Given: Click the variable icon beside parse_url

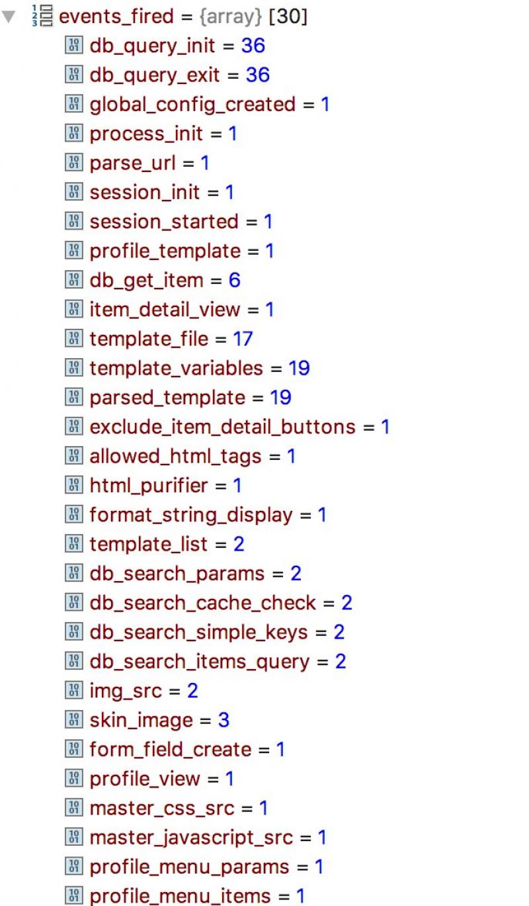Looking at the screenshot, I should click(x=73, y=163).
